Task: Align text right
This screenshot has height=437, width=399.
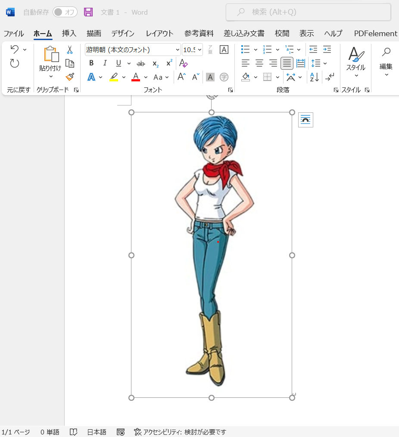Action: tap(273, 63)
